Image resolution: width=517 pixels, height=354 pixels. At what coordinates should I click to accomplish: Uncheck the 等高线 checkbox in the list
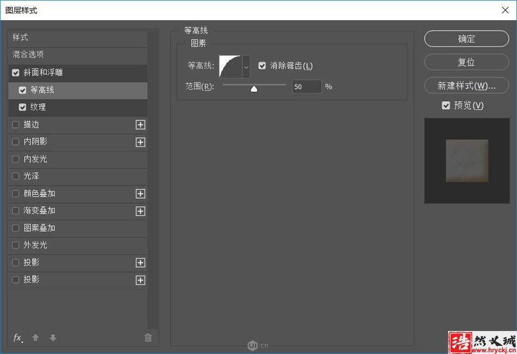click(x=22, y=90)
